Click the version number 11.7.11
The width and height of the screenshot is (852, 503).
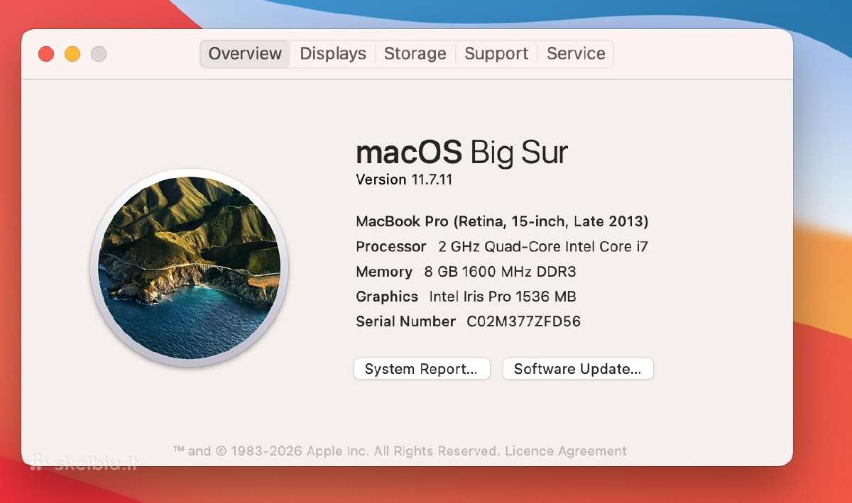[x=432, y=179]
